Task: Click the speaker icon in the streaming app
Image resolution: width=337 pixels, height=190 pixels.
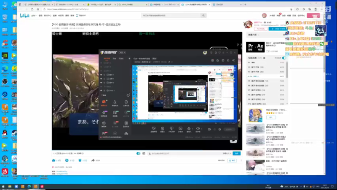Action: tap(198, 129)
